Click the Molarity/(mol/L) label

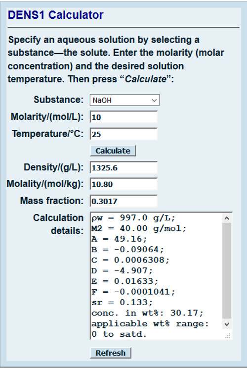47,117
